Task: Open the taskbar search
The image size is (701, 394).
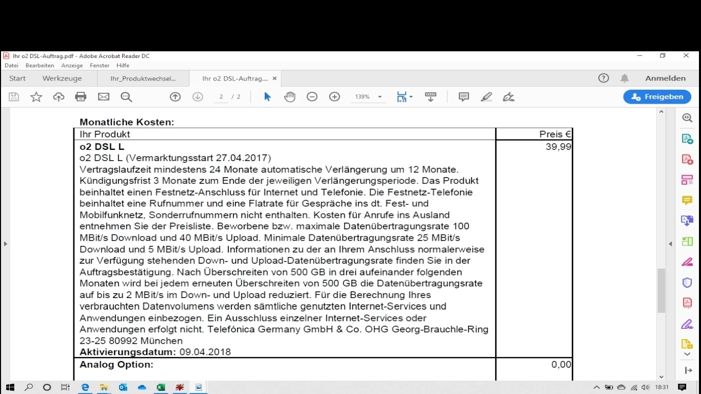Action: click(29, 387)
